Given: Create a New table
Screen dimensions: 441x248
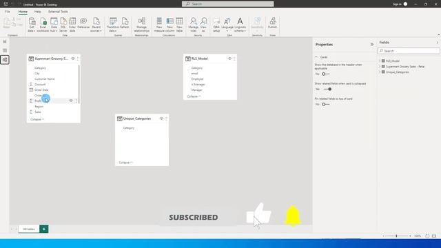Looking at the screenshot, I should [179, 25].
